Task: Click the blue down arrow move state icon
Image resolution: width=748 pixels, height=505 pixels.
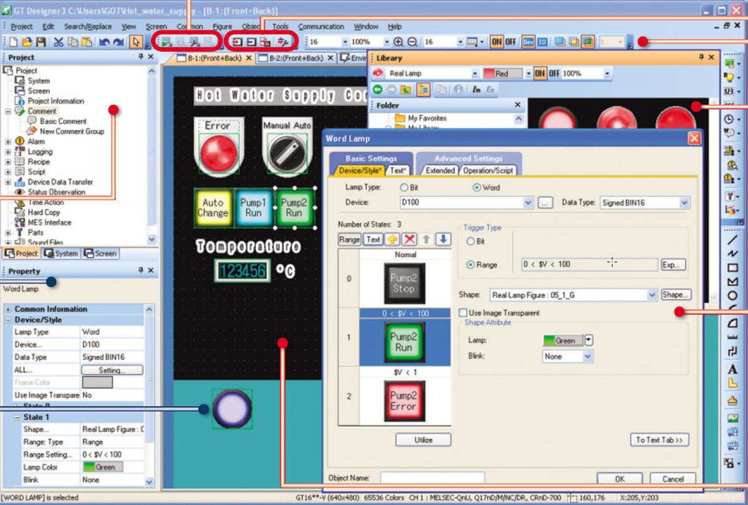Action: pyautogui.click(x=443, y=239)
